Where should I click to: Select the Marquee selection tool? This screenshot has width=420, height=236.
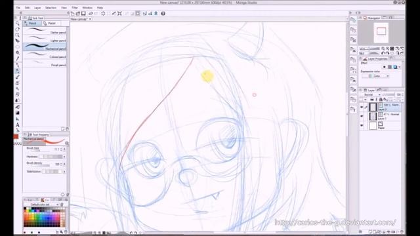(18, 47)
